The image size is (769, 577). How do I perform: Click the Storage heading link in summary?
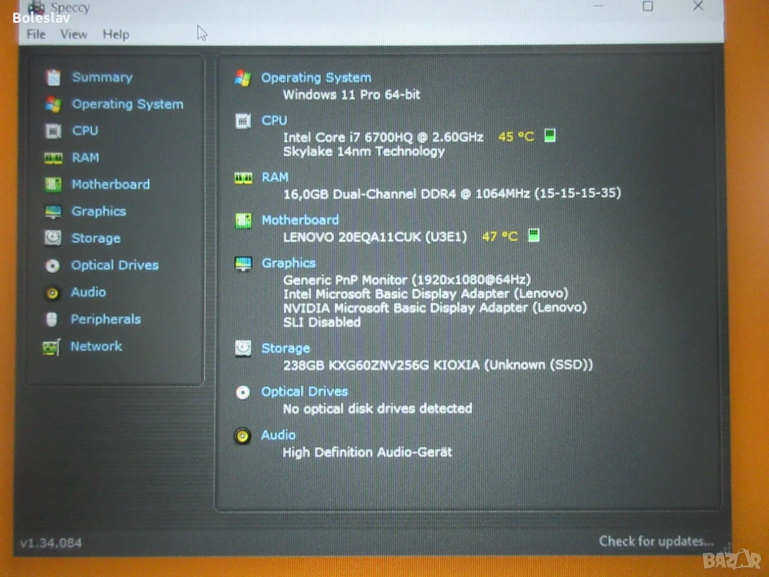point(285,349)
